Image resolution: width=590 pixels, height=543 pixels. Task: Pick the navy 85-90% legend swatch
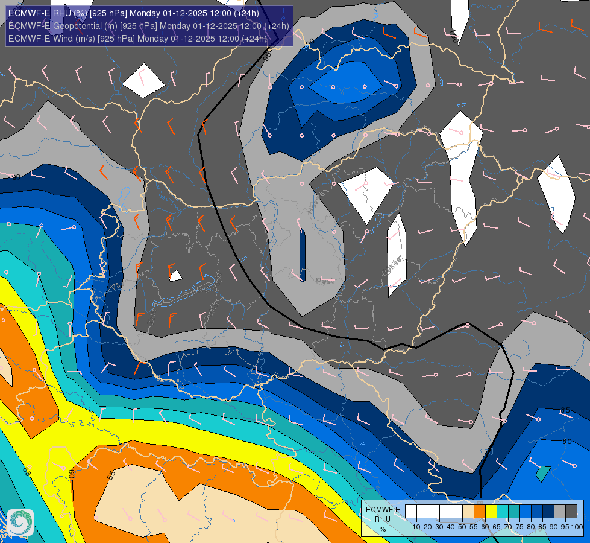click(x=548, y=511)
